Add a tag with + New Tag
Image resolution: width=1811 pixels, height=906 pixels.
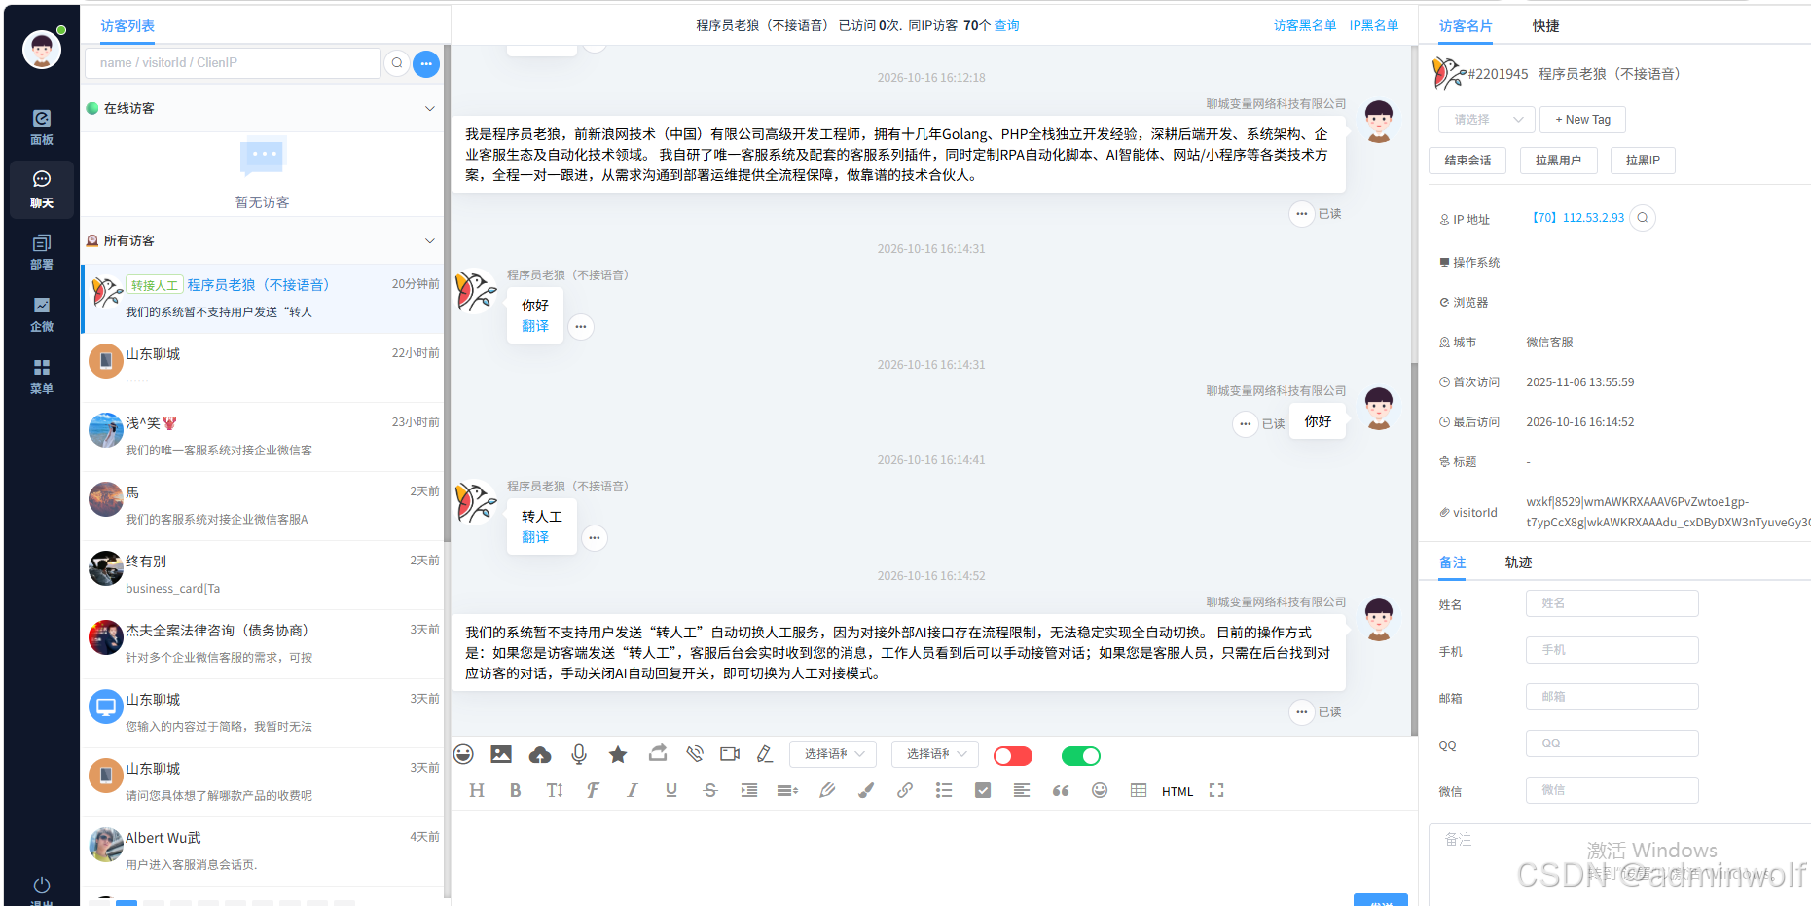(1583, 120)
